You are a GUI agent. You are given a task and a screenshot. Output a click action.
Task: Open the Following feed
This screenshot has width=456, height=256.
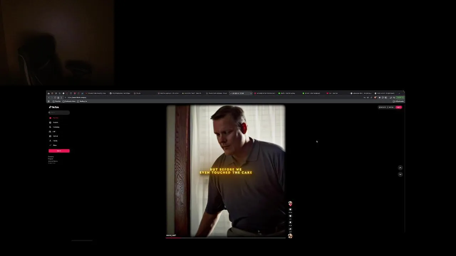[55, 127]
